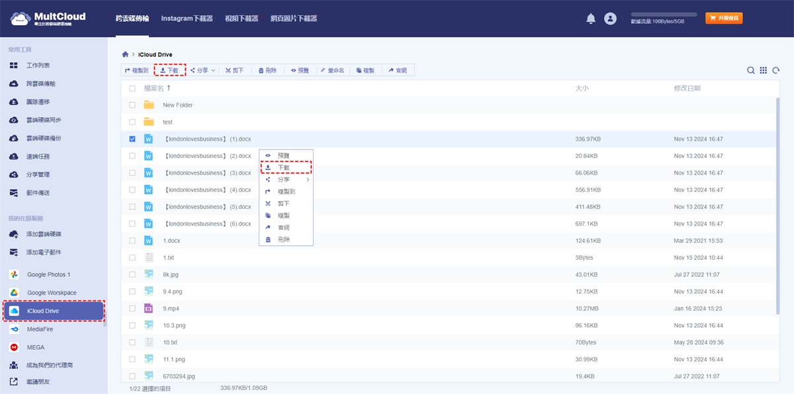Image resolution: width=794 pixels, height=394 pixels.
Task: Click the refresh icon
Action: 775,71
